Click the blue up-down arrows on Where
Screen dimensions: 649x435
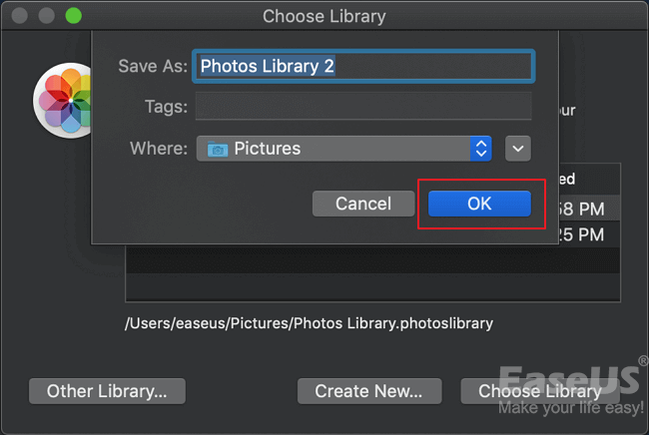tap(482, 149)
